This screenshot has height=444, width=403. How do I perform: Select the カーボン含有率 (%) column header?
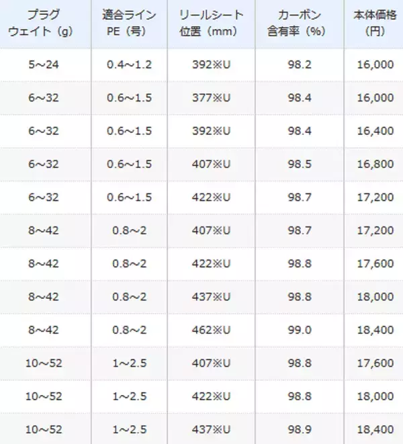pos(300,24)
